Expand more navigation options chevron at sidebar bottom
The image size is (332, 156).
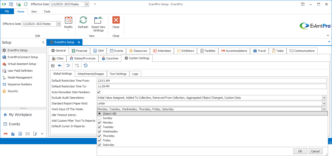coord(42,134)
